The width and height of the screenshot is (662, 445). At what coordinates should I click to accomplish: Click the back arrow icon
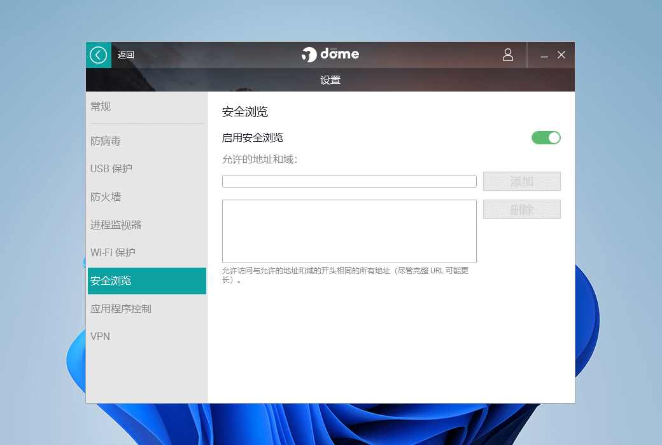(x=98, y=55)
